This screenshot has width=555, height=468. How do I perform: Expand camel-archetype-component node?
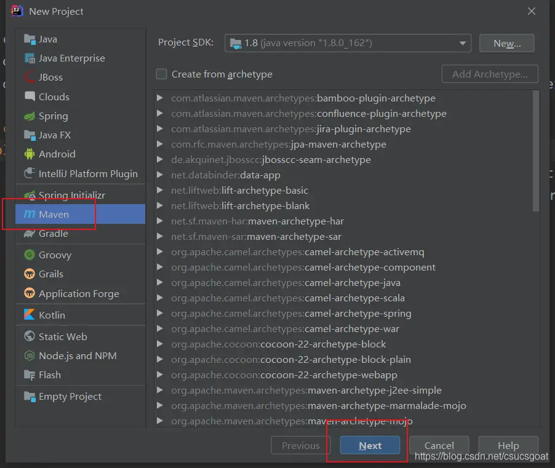160,267
